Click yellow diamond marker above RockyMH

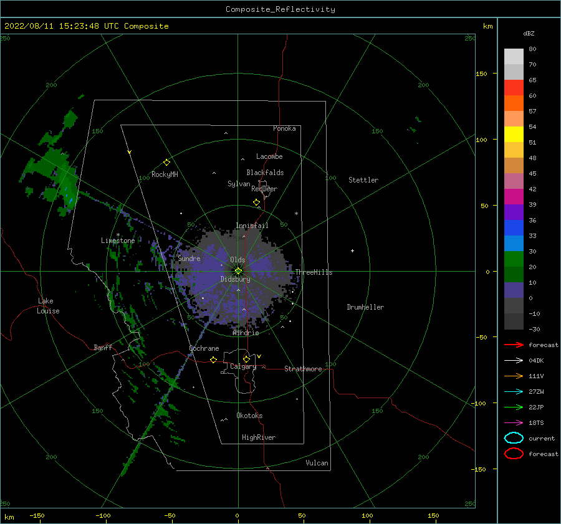click(x=166, y=163)
